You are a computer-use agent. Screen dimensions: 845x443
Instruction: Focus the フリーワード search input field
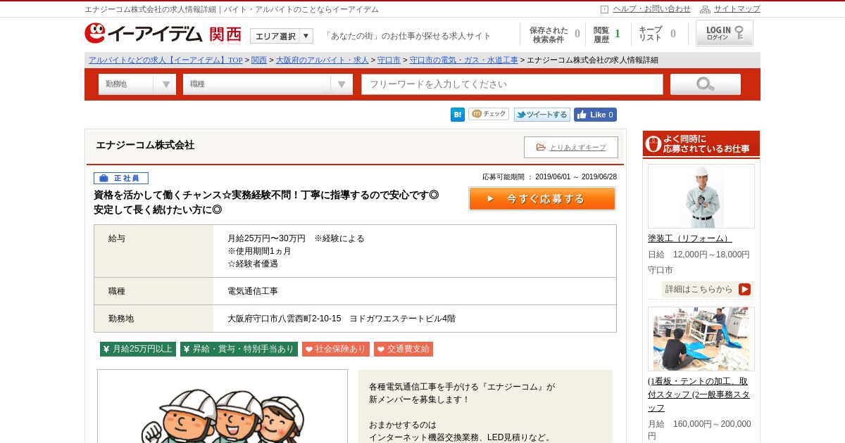[x=512, y=84]
